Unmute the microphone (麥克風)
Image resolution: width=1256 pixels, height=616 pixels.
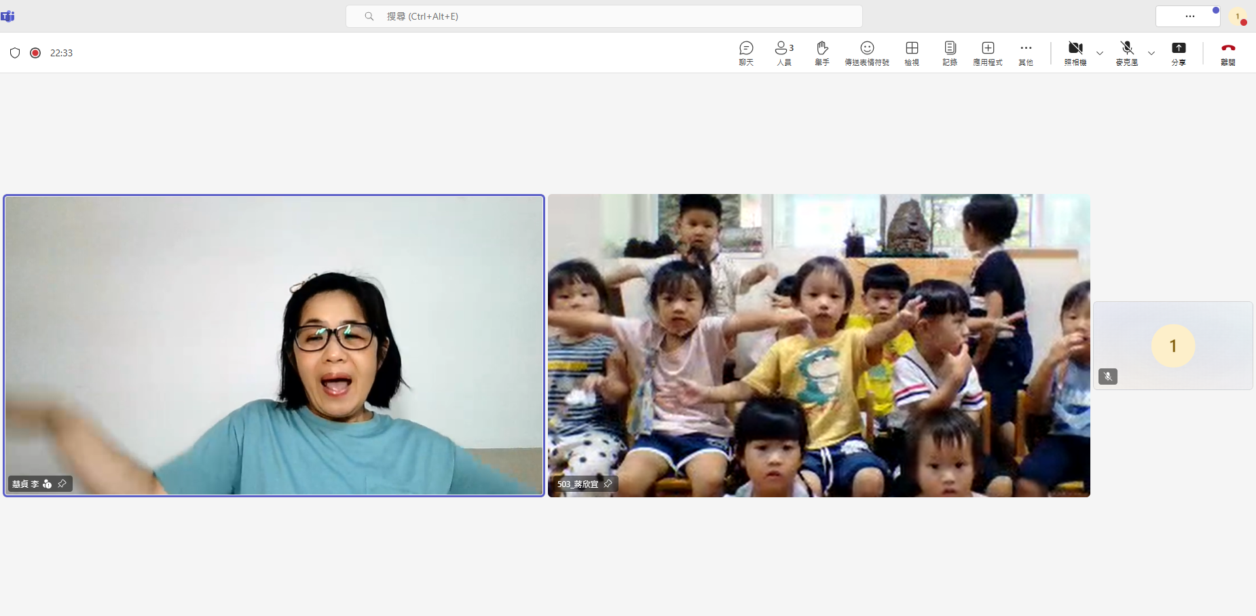[1127, 52]
